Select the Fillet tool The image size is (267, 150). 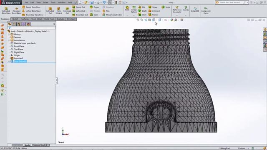(x=127, y=8)
